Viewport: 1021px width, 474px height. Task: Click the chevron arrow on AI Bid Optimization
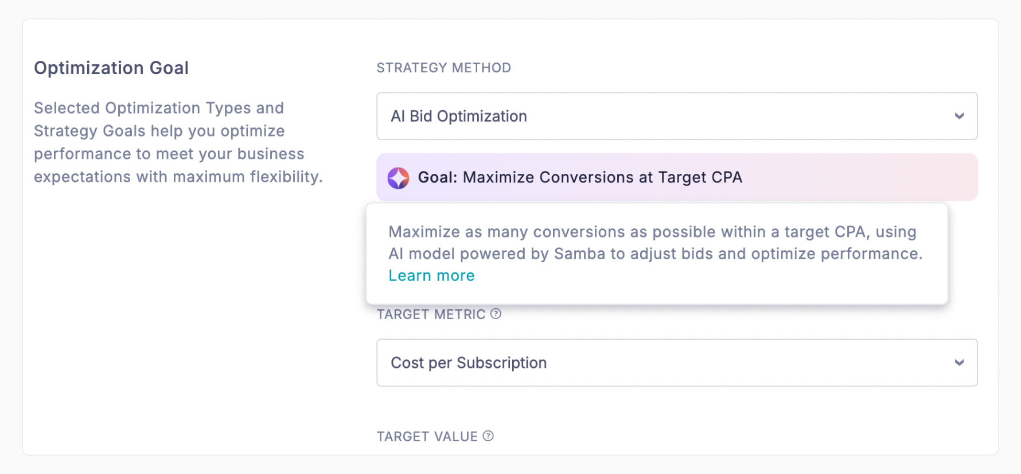(959, 116)
